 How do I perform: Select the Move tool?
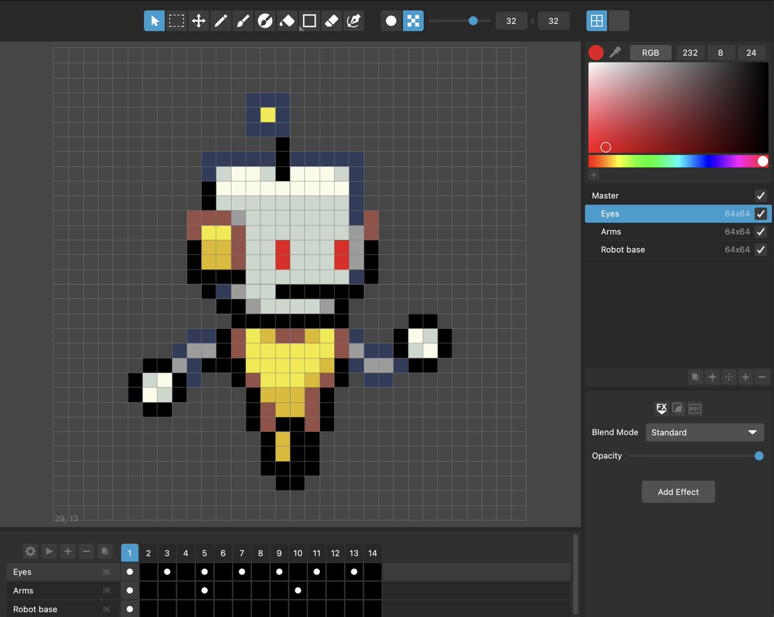click(199, 21)
